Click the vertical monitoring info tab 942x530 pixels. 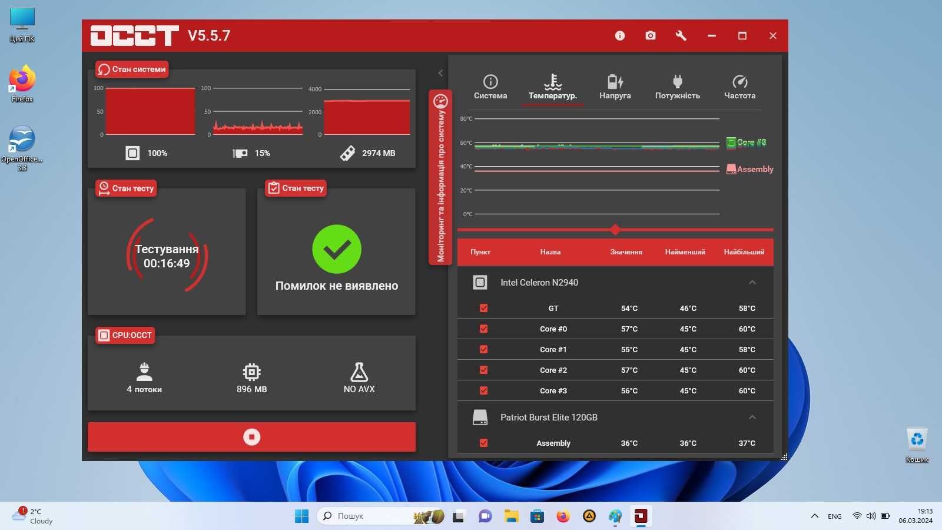tap(440, 177)
